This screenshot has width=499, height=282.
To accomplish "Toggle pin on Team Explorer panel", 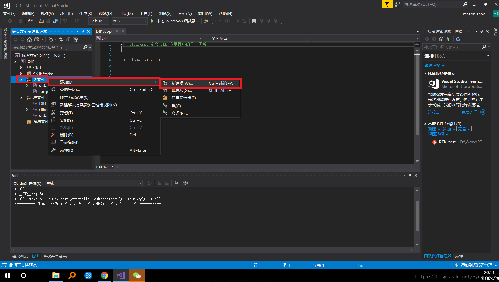I will (x=481, y=31).
